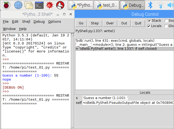
Task: Click the volume speaker tray icon
Action: click(171, 5)
